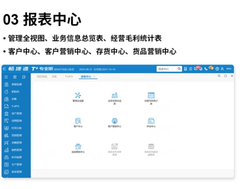
Task: Open the 客户中心 icon
Action: click(78, 121)
